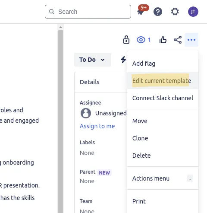
Task: Click the Assign to me link
Action: (97, 126)
